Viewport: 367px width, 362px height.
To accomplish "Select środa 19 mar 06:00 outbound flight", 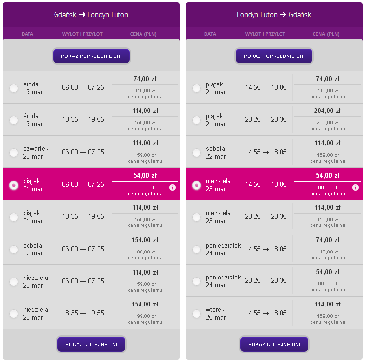I will (14, 88).
